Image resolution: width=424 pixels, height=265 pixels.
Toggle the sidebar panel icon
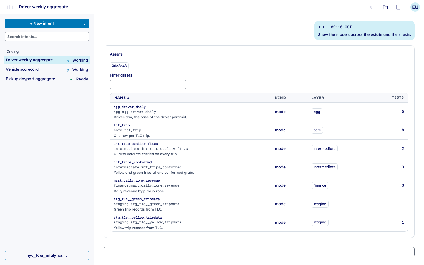pos(10,7)
